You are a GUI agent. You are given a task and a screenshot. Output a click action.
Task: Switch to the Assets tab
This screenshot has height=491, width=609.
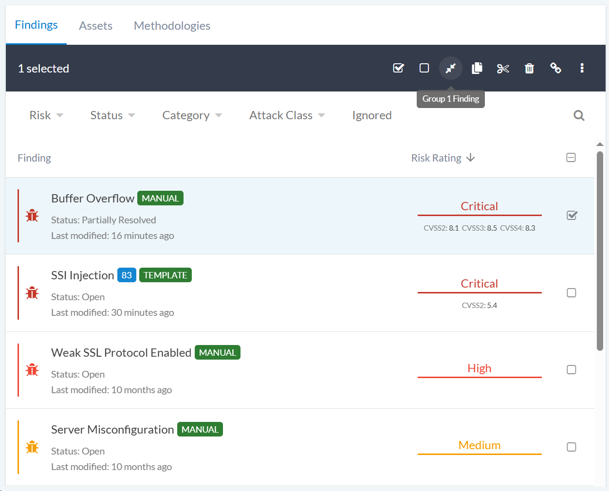point(95,26)
